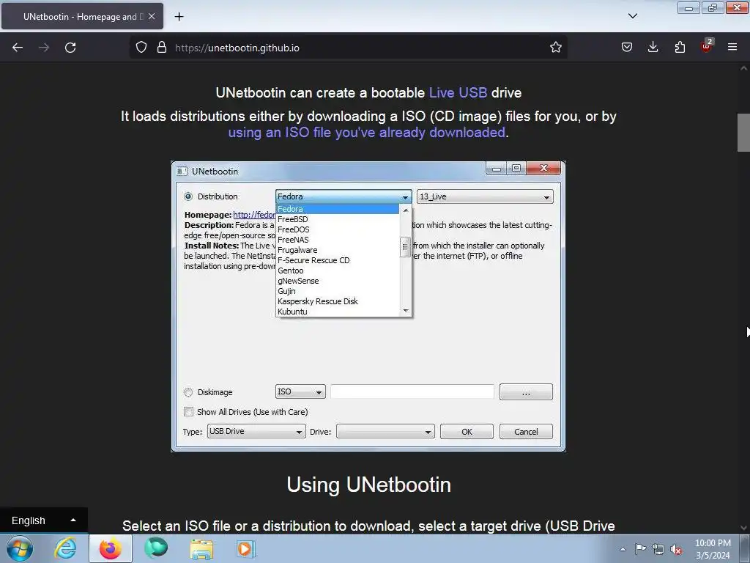Open the USB Drive type dropdown
This screenshot has height=563, width=750.
256,431
